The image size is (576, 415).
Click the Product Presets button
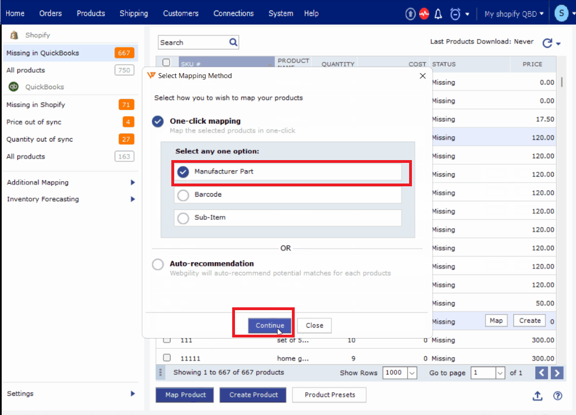click(329, 395)
